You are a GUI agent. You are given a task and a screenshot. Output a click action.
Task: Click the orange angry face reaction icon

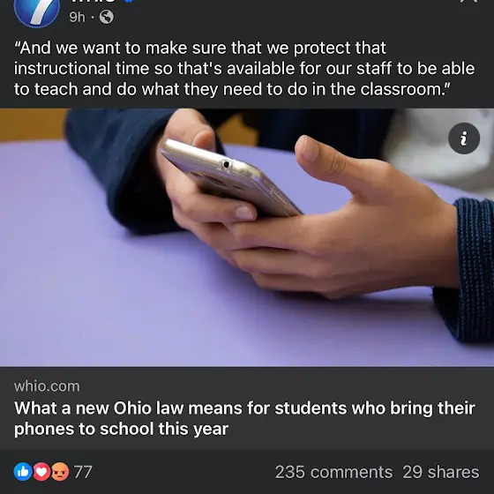[60, 472]
